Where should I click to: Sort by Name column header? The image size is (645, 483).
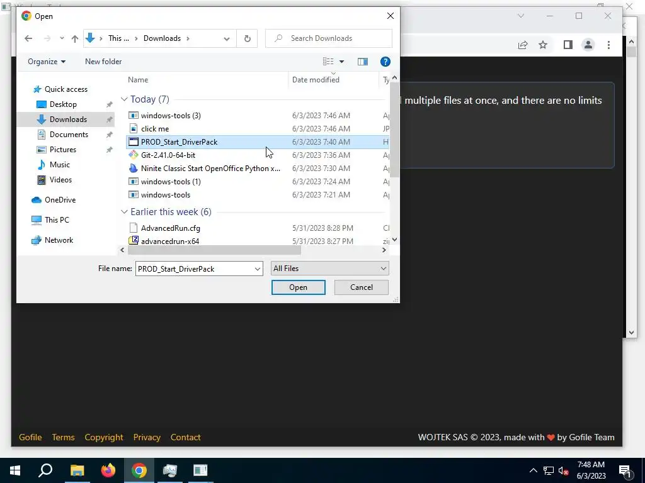click(x=138, y=80)
